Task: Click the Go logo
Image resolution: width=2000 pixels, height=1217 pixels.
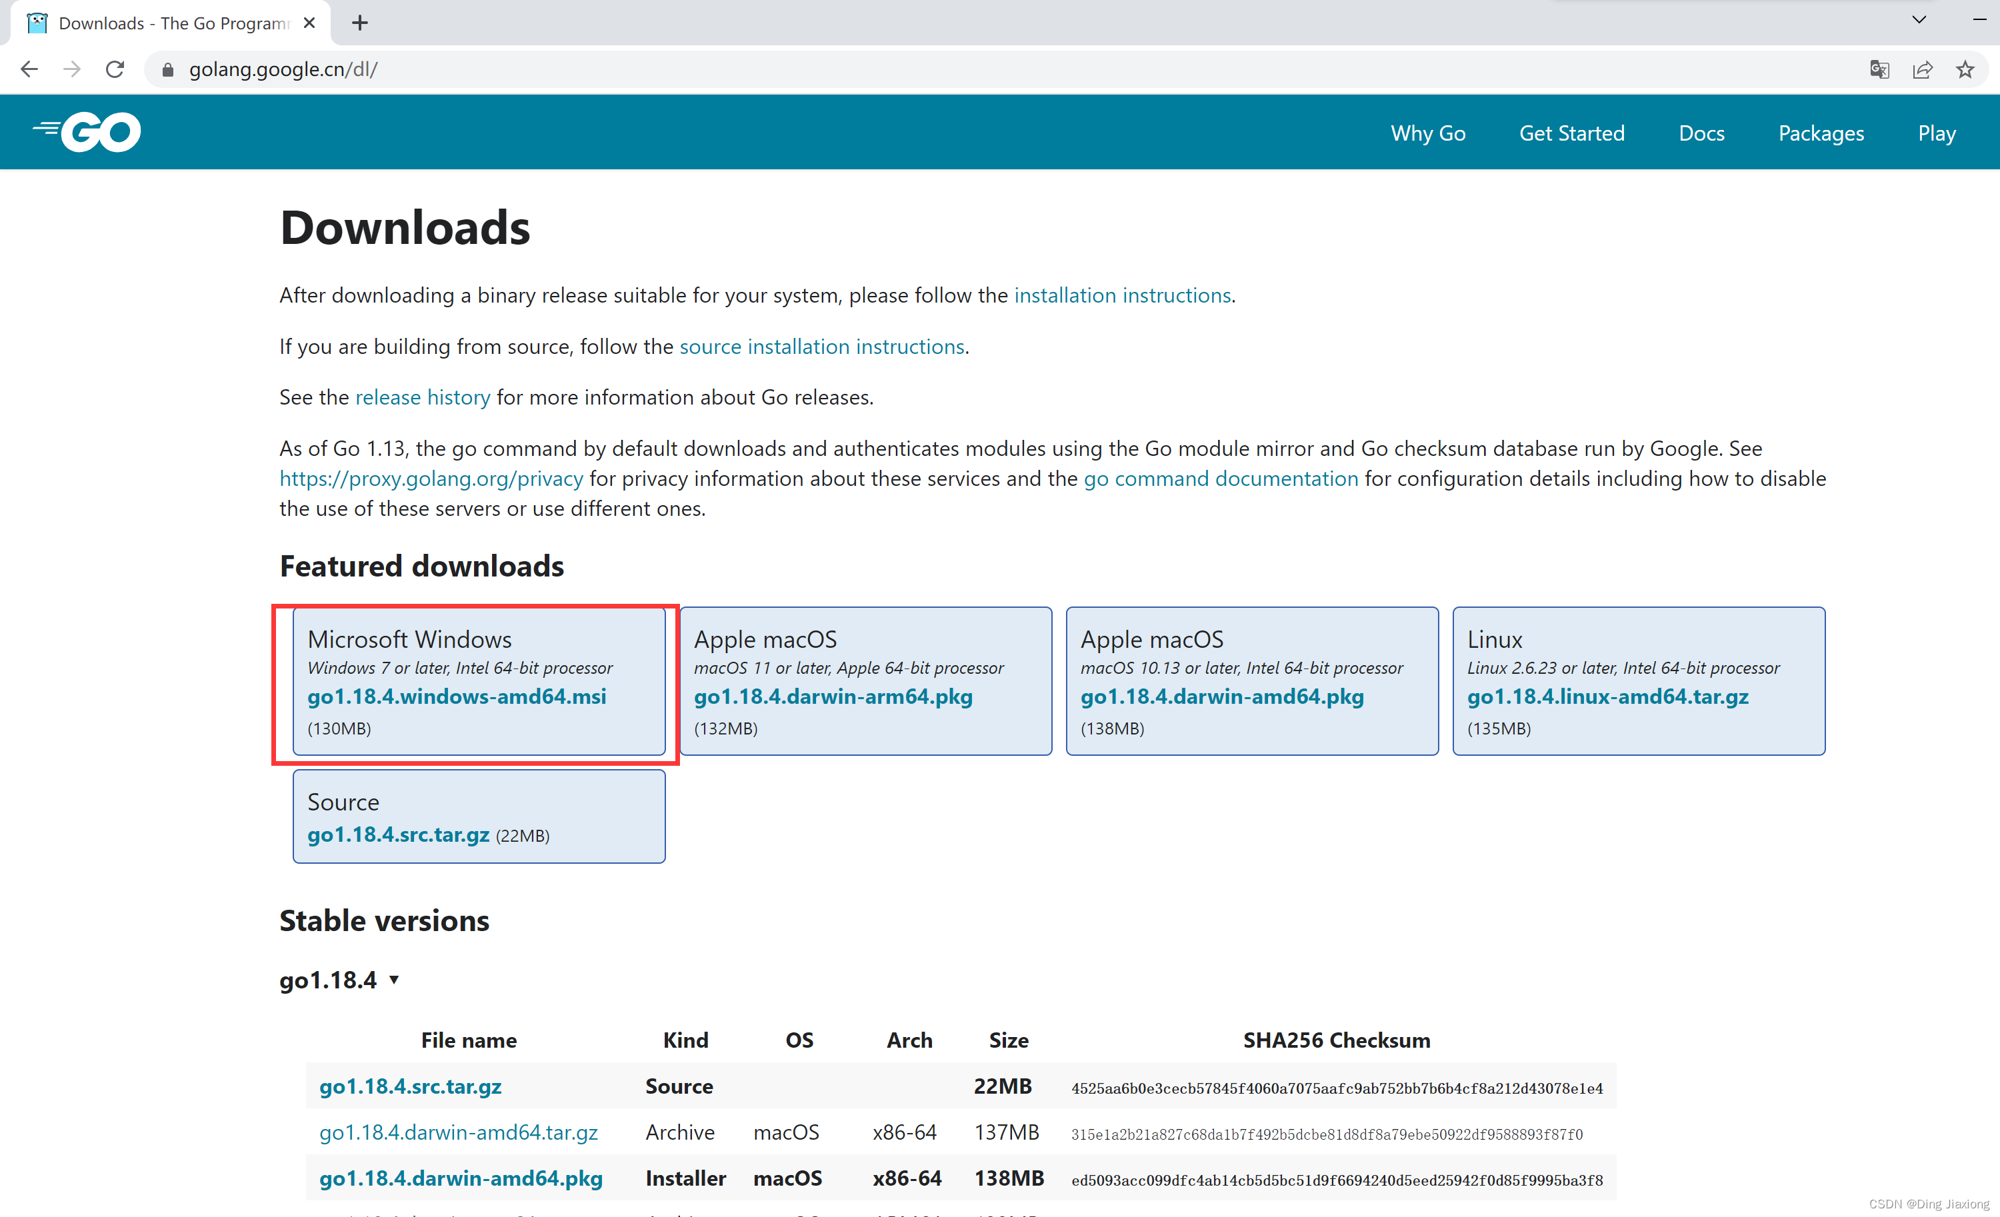Action: tap(87, 131)
